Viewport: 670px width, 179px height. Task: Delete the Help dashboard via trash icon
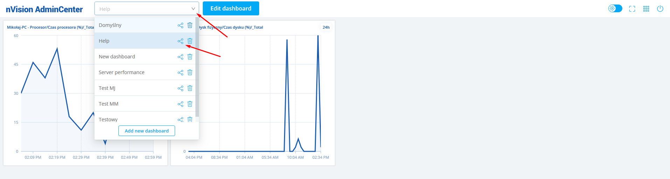(190, 41)
